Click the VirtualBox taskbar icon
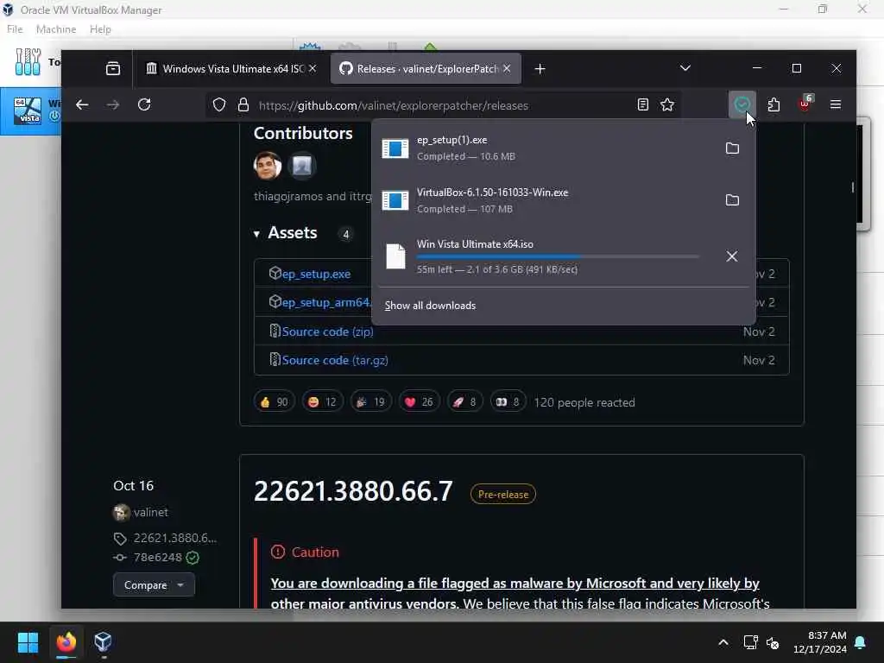 click(103, 642)
